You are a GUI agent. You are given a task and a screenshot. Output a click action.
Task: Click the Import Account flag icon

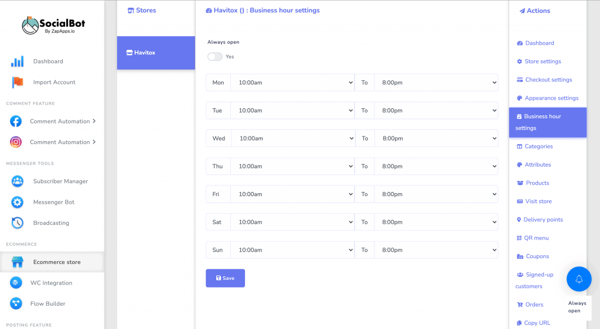17,82
